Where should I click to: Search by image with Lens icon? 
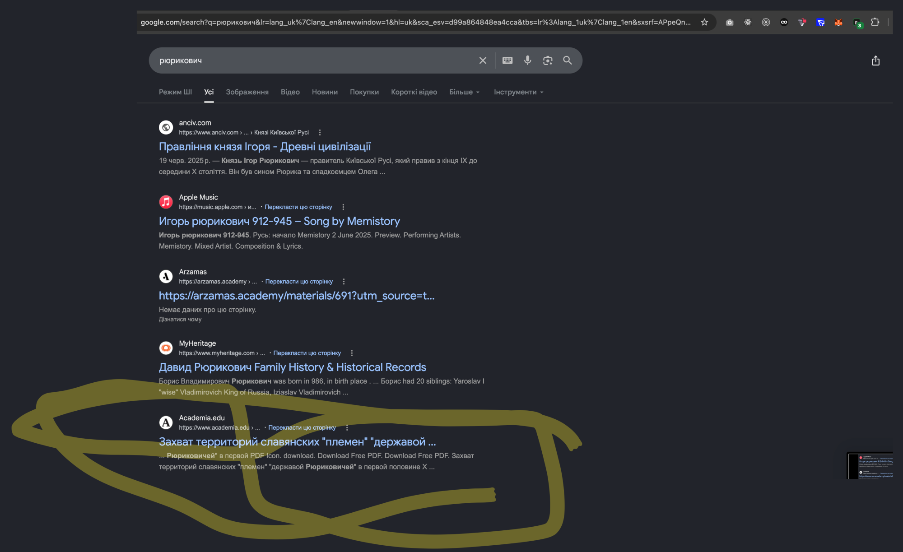pyautogui.click(x=548, y=60)
